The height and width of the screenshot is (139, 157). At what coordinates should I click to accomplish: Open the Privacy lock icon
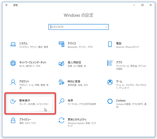[x=13, y=120]
